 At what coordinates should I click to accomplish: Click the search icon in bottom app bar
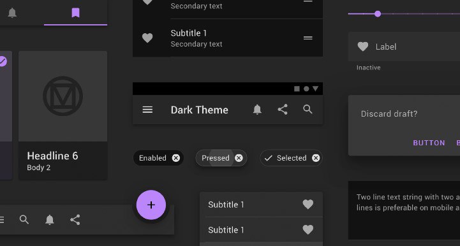click(x=24, y=219)
